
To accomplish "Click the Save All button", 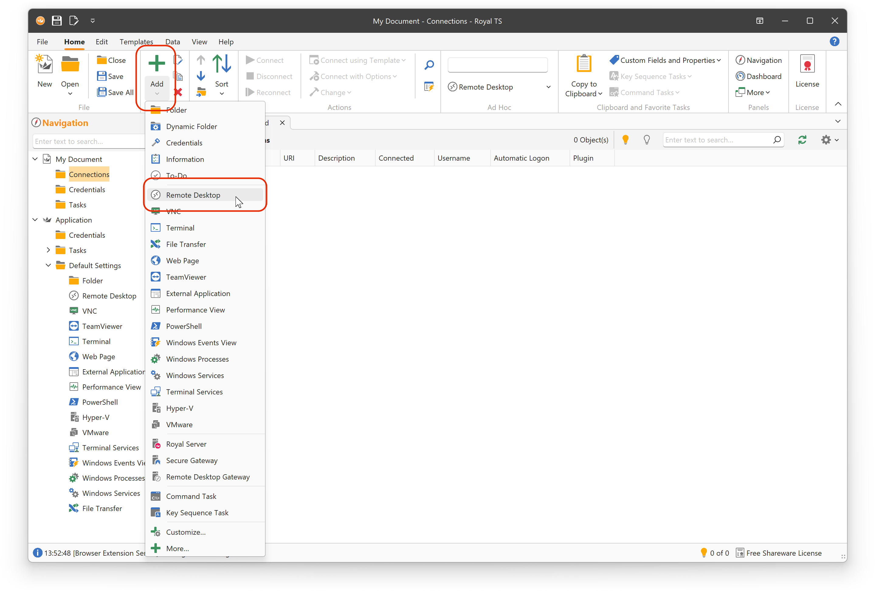I will click(x=115, y=93).
